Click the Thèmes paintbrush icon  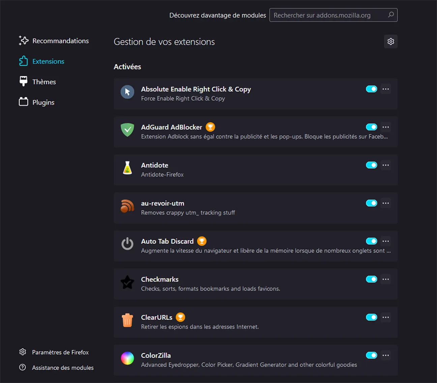(x=24, y=81)
